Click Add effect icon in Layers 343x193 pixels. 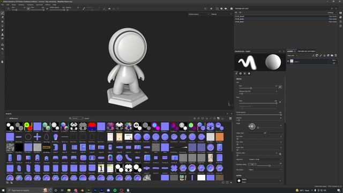(x=313, y=56)
